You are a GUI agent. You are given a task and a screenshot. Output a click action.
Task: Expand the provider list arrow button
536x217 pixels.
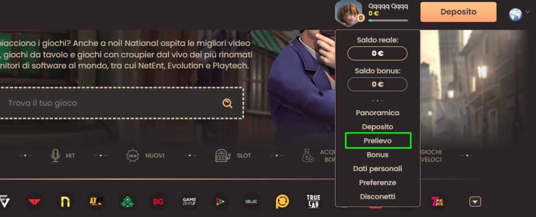pos(475,201)
